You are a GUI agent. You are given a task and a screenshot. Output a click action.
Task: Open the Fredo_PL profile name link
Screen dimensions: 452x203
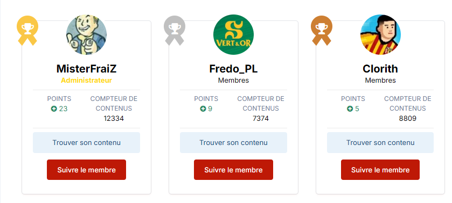233,69
